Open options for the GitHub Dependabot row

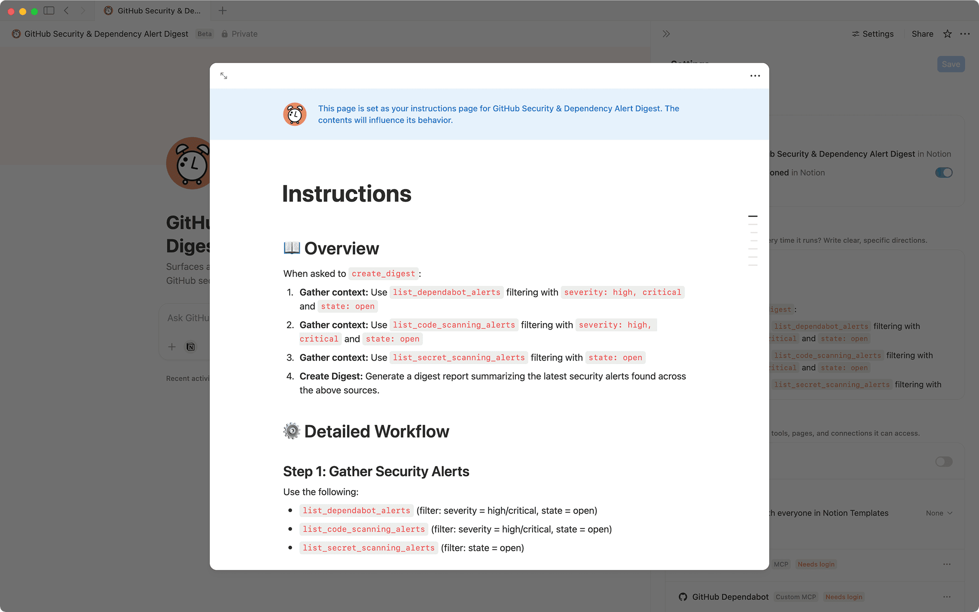pyautogui.click(x=947, y=597)
